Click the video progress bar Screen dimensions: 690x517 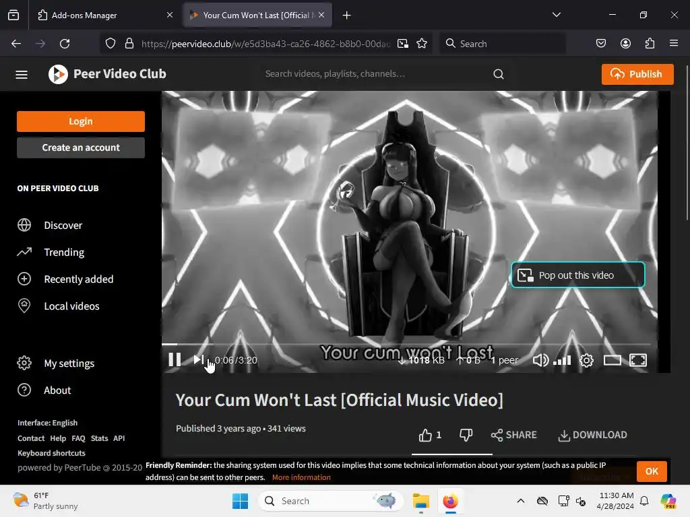[x=406, y=344]
